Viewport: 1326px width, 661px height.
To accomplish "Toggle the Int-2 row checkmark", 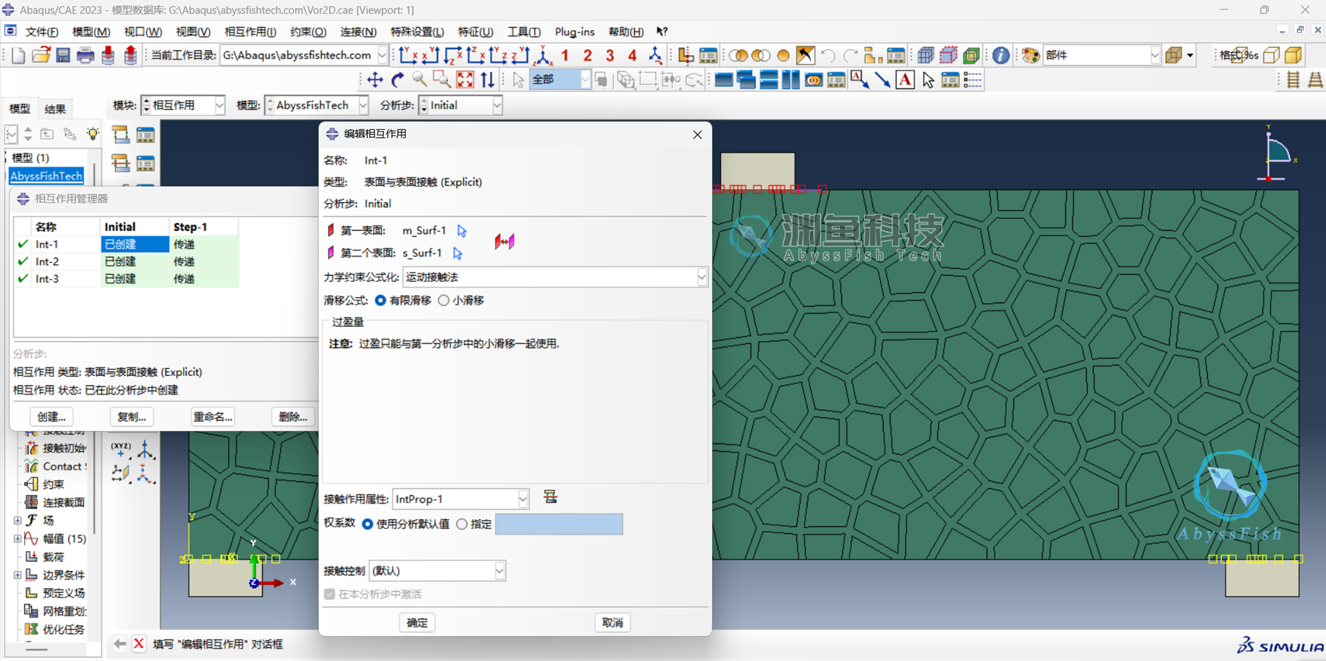I will pos(23,261).
